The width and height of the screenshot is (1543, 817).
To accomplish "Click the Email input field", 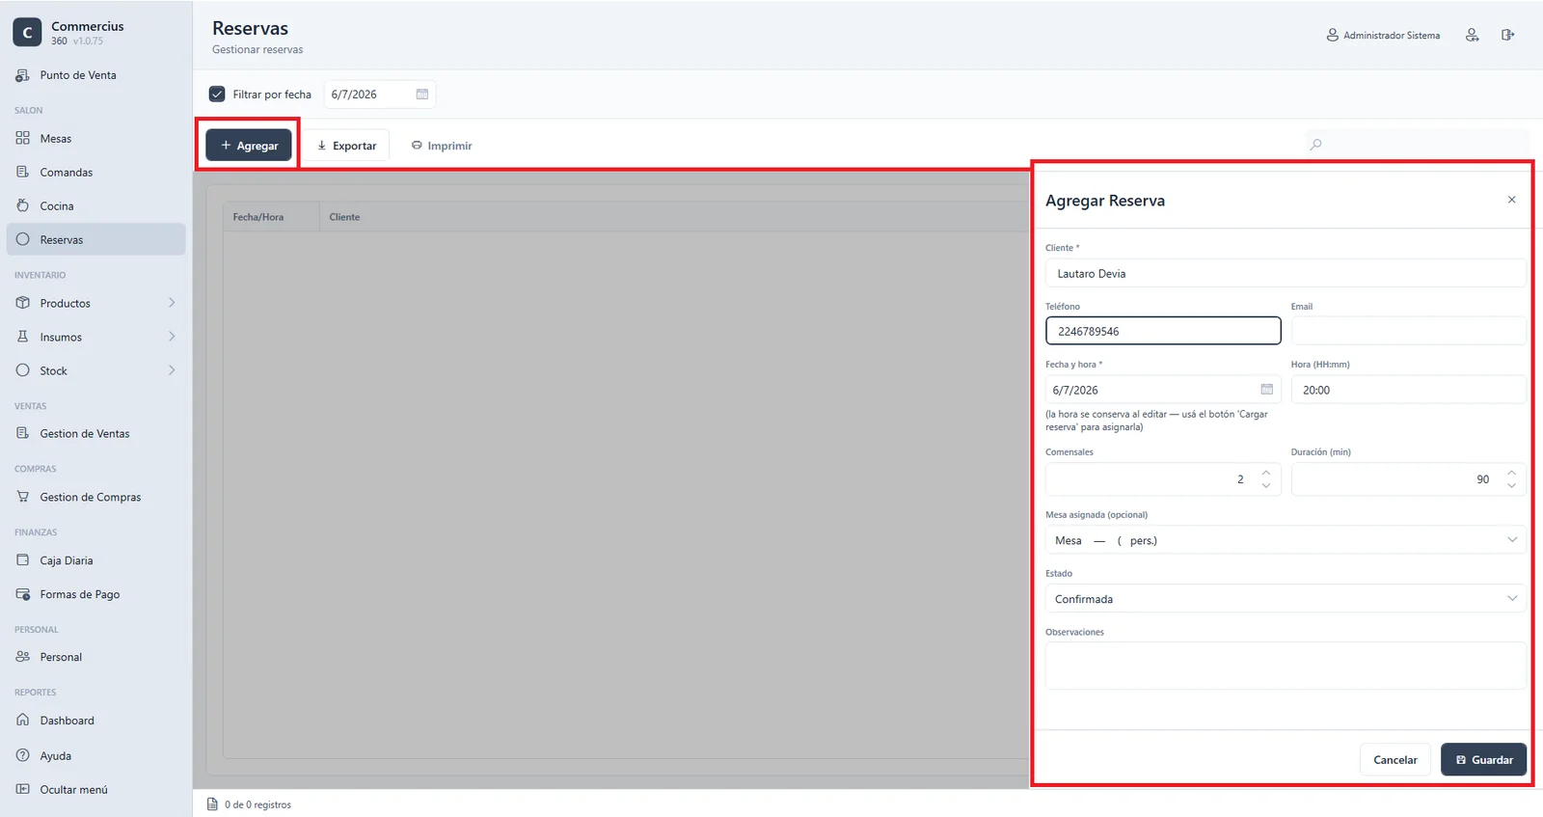I will (x=1408, y=331).
